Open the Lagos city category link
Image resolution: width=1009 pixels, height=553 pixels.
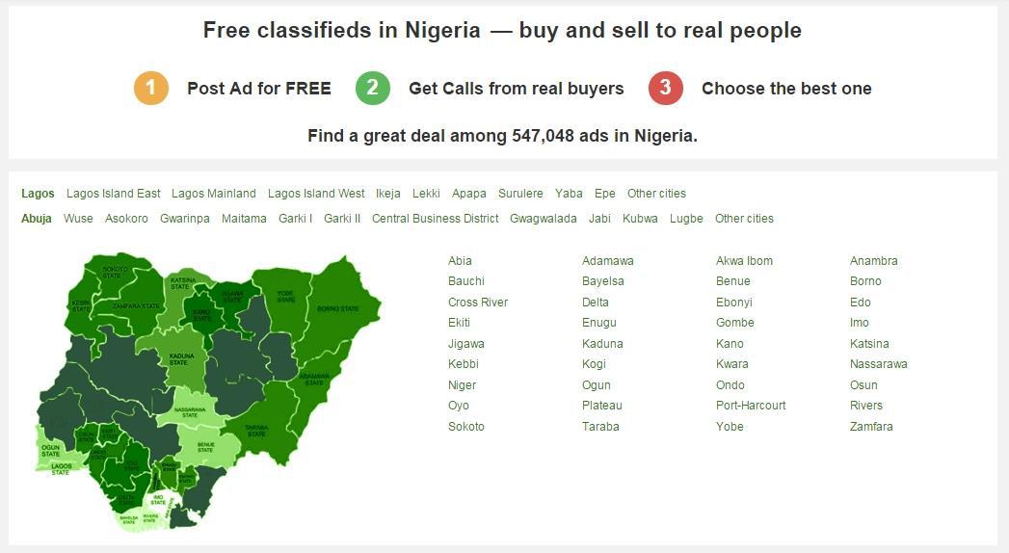38,194
